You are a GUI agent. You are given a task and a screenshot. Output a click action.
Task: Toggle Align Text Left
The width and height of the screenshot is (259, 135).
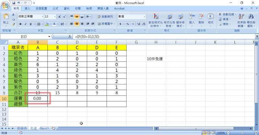coord(72,24)
